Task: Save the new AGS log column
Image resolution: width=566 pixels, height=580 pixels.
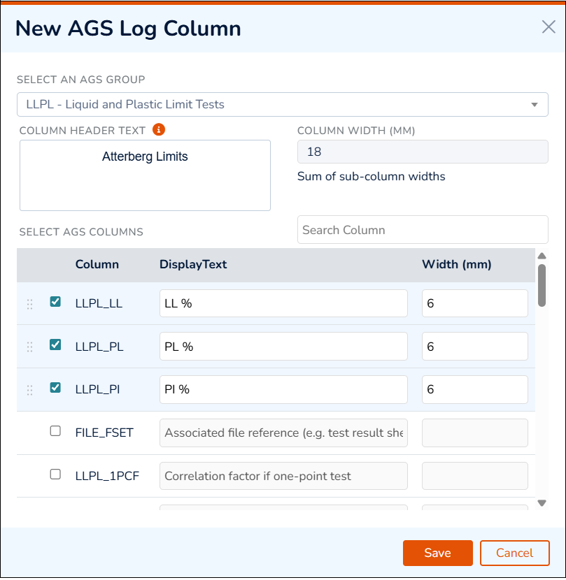Action: point(437,553)
